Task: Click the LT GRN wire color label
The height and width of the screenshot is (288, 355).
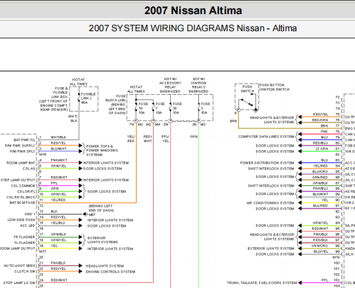Action: (x=321, y=149)
